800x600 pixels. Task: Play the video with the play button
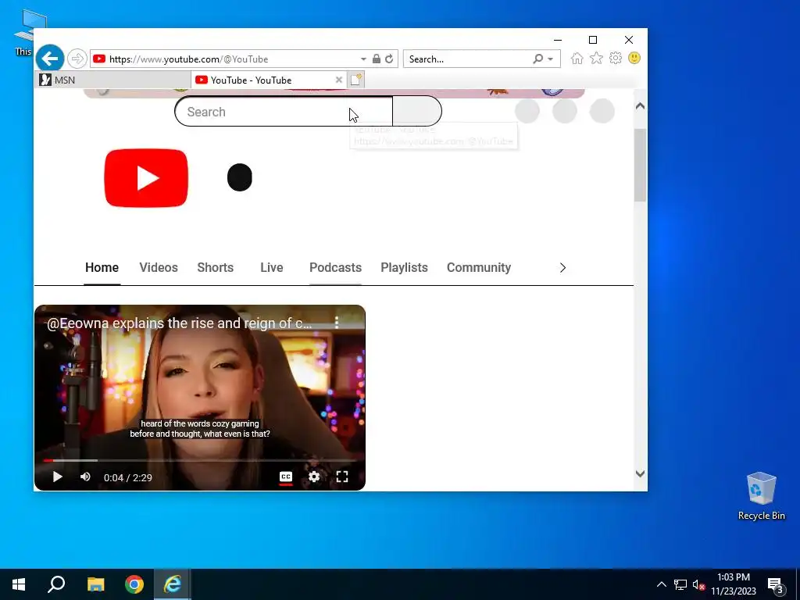click(57, 477)
